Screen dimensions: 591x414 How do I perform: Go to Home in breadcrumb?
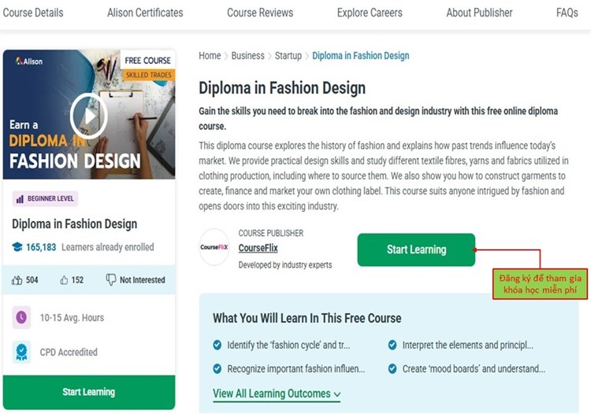[210, 56]
